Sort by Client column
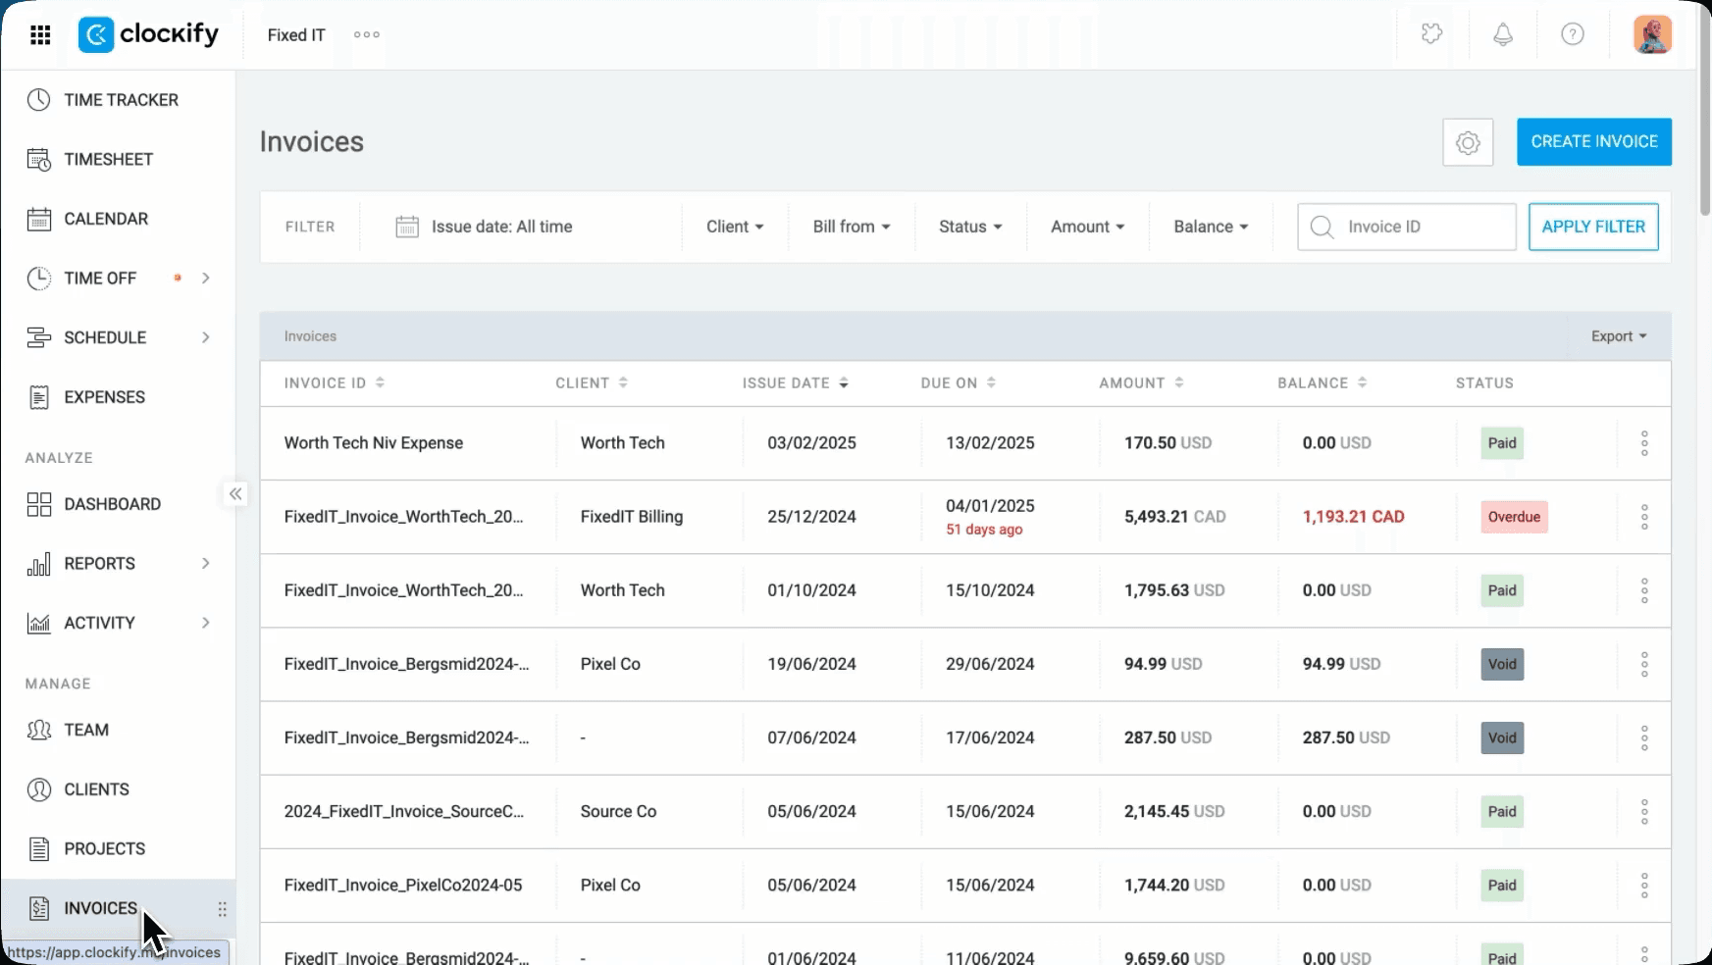Screen dimensions: 1712x965 (592, 383)
